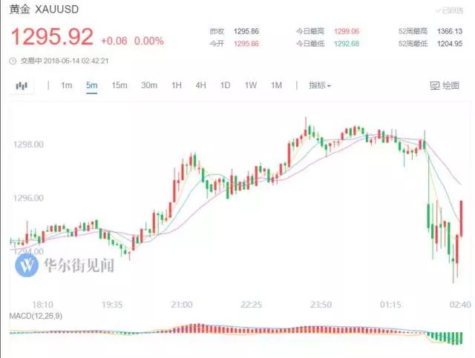
Task: Click the 绘图 drawing button
Action: tap(445, 86)
